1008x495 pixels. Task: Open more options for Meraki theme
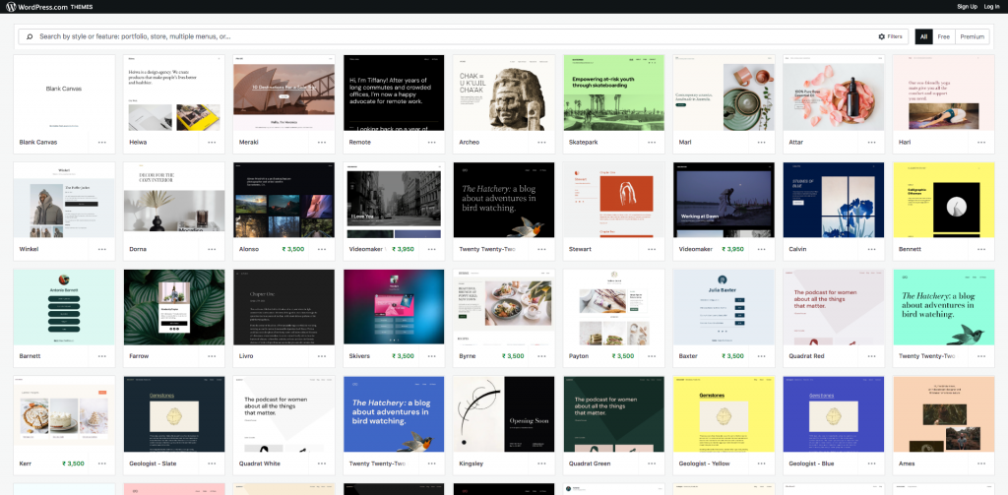(322, 142)
